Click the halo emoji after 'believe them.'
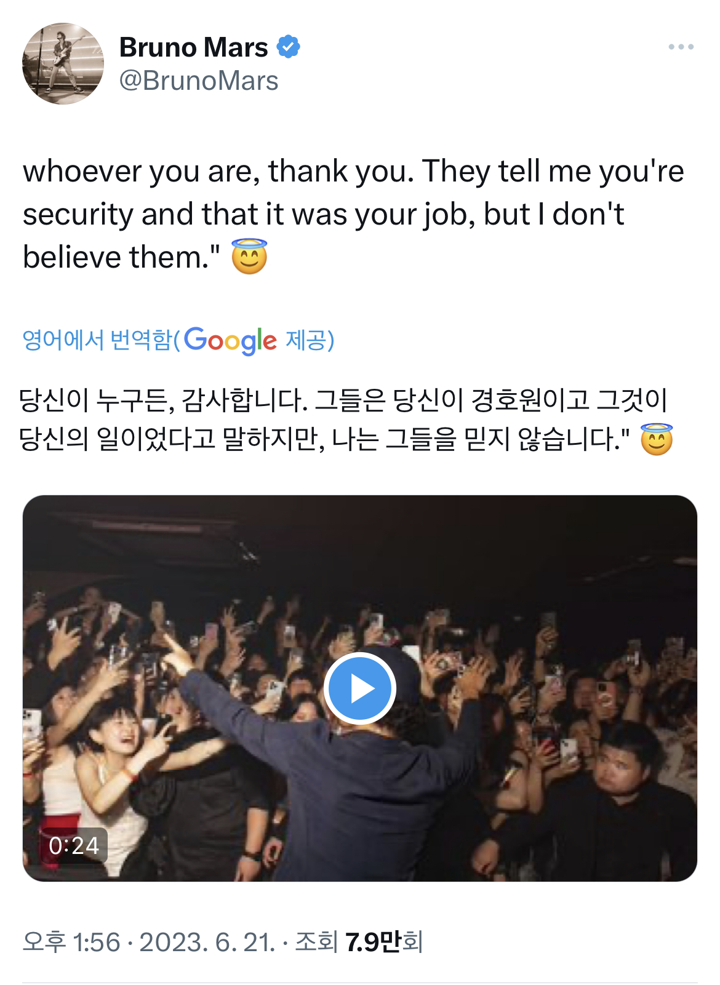This screenshot has height=985, width=720. click(249, 257)
